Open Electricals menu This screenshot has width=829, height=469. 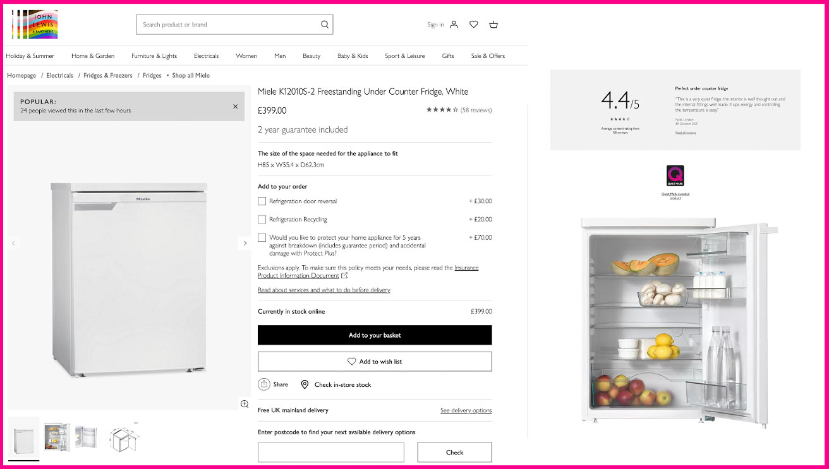pos(207,56)
